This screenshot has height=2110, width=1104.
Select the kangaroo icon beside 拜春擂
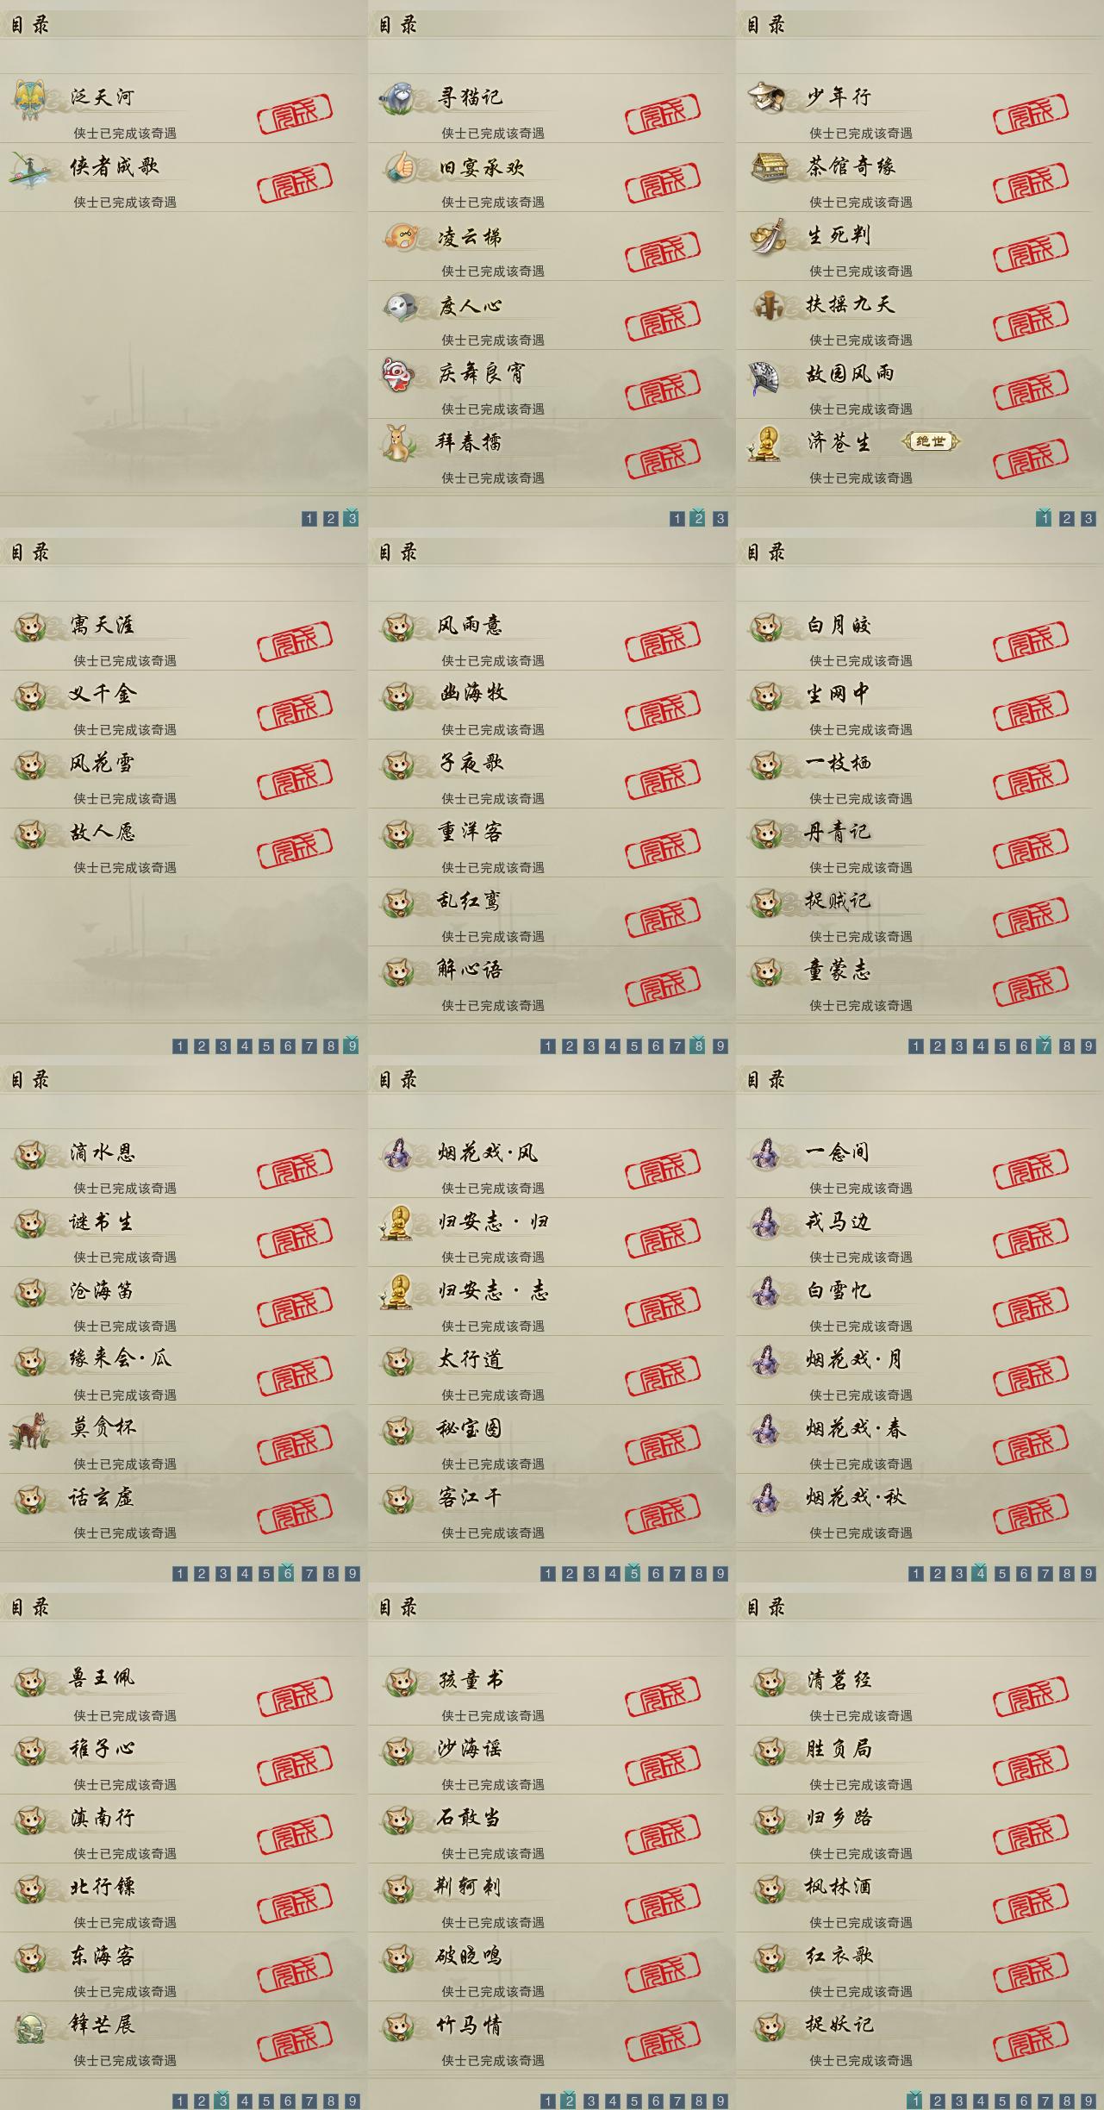(x=398, y=442)
